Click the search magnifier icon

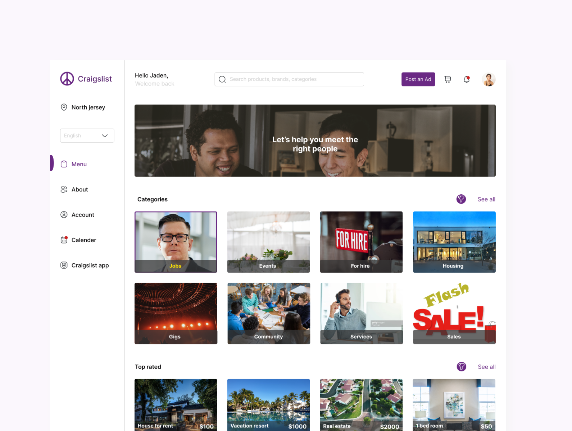click(x=222, y=79)
